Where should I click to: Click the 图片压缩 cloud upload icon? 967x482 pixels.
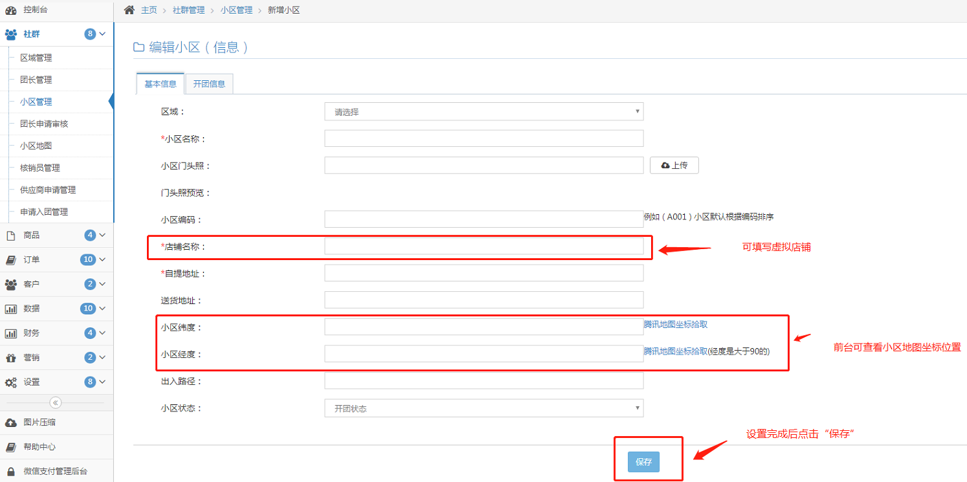point(10,422)
